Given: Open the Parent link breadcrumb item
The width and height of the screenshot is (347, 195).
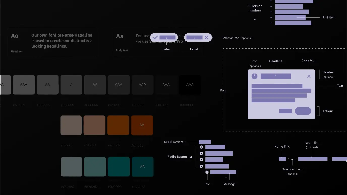Looking at the screenshot, I should 313,159.
